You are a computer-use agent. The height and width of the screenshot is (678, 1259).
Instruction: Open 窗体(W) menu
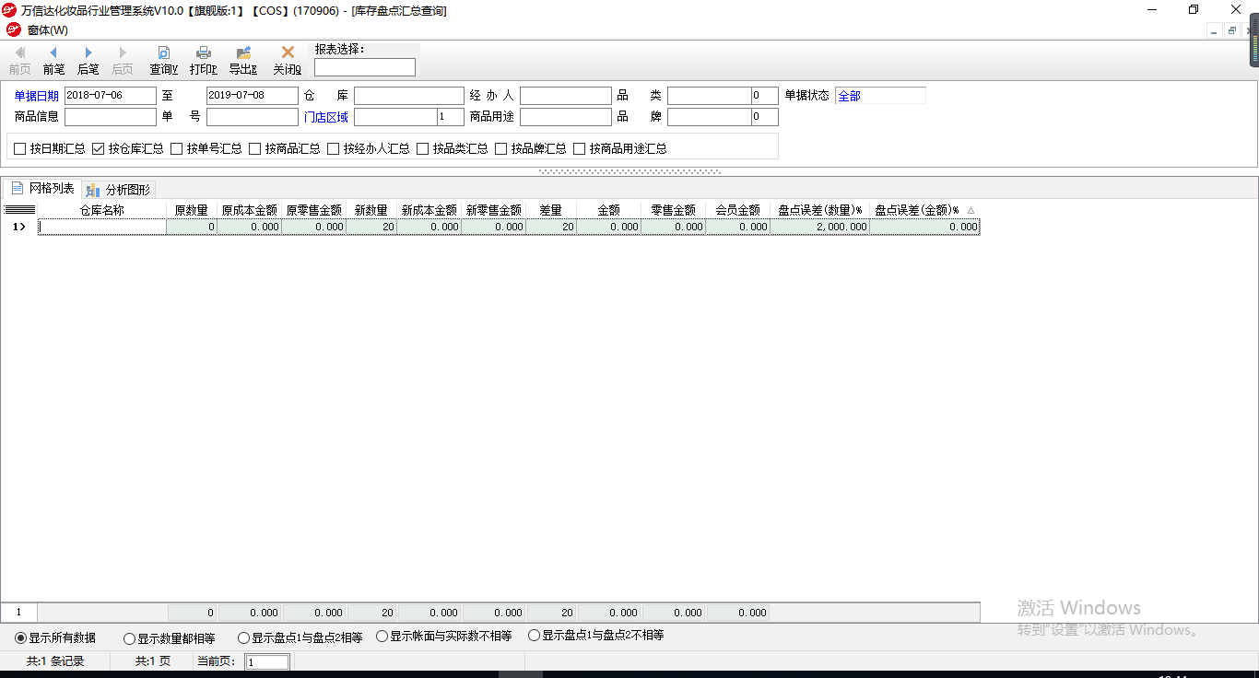(x=48, y=30)
